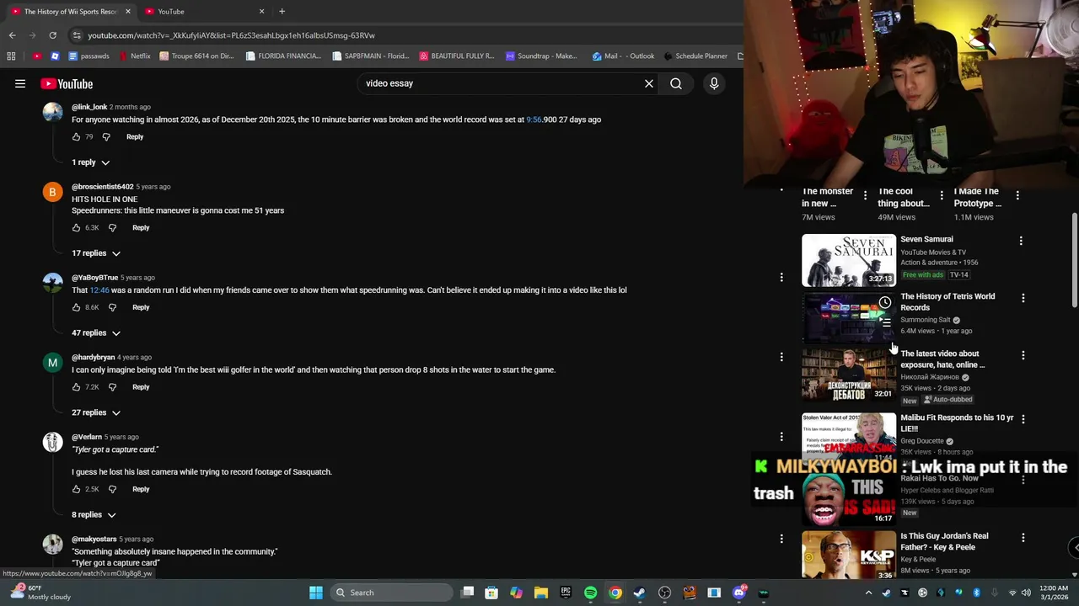Image resolution: width=1079 pixels, height=606 pixels.
Task: Dislike the @broscientist6402 comment
Action: (x=112, y=227)
